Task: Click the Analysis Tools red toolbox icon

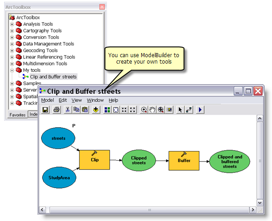Action: point(19,24)
